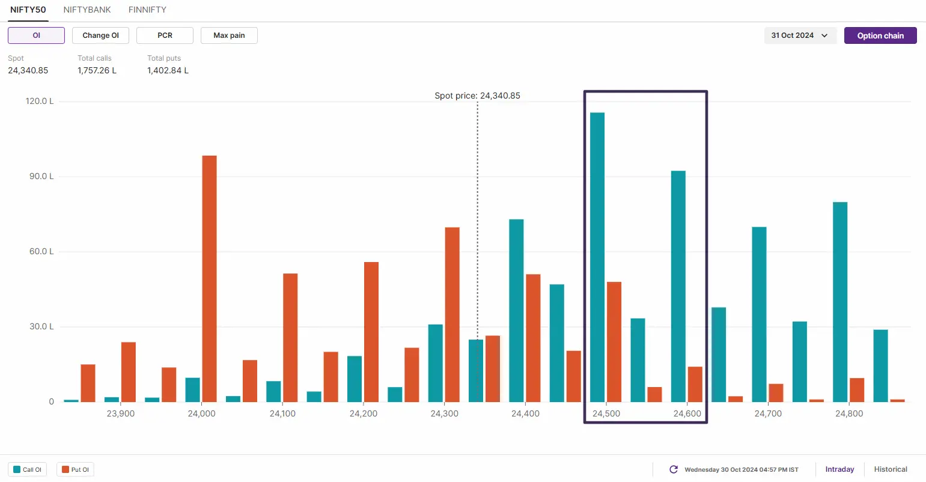Click the 24,500 strike axis label
Screen dimensions: 926x482
(606, 413)
